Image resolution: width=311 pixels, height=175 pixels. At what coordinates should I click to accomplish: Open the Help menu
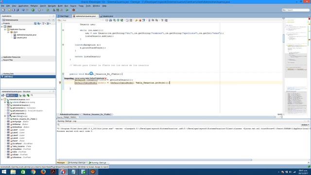click(x=104, y=6)
